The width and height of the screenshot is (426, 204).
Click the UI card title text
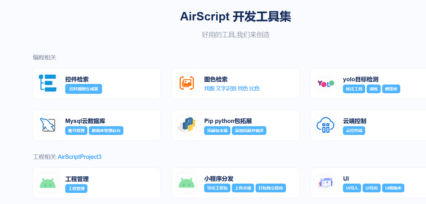click(x=346, y=179)
